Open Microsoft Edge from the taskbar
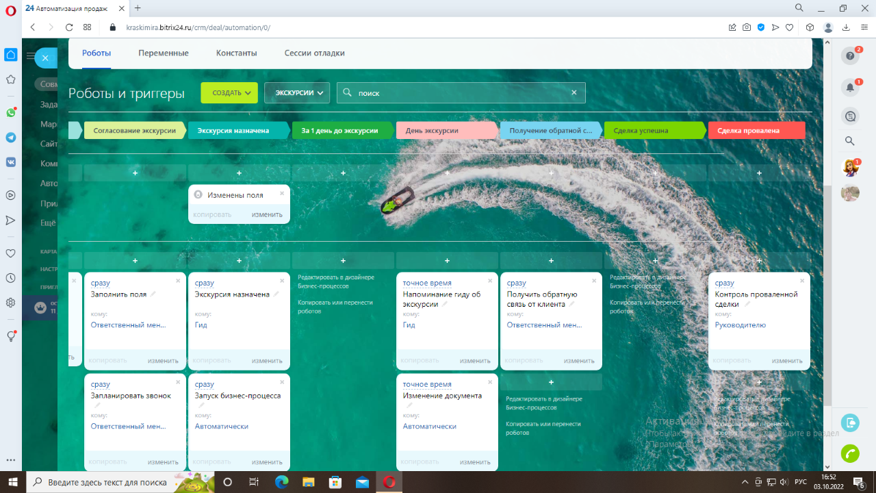The width and height of the screenshot is (876, 493). 282,482
